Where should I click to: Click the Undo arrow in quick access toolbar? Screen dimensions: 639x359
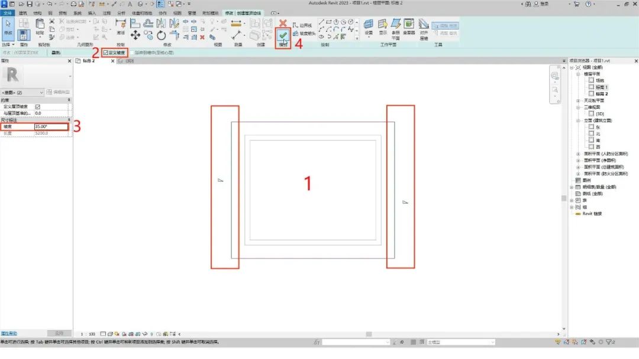49,4
